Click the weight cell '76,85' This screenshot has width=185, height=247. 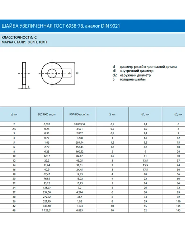coord(47,179)
